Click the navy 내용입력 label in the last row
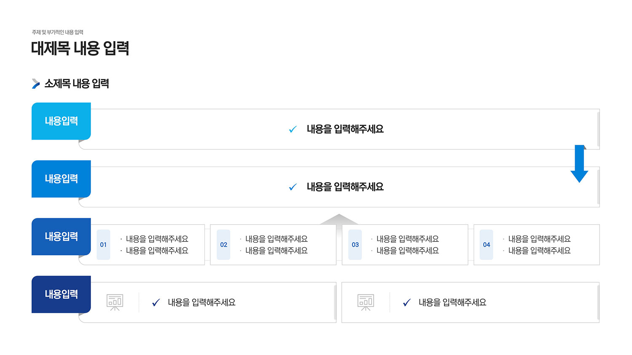 [x=61, y=294]
